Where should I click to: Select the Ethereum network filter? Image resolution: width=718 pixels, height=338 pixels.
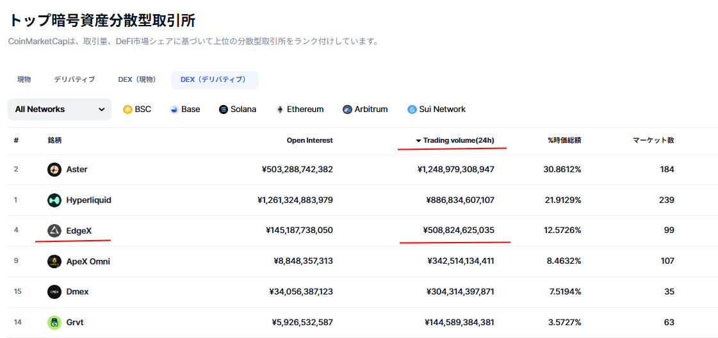[299, 109]
